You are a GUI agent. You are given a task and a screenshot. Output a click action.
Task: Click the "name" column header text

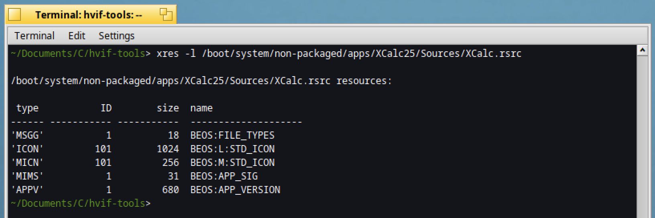201,108
